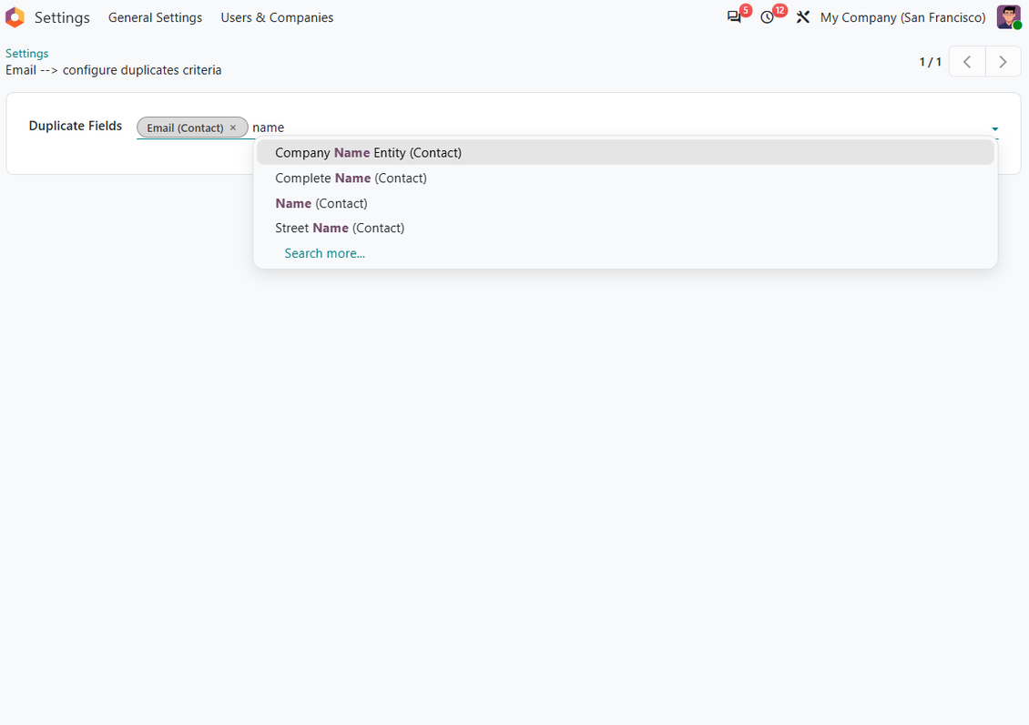This screenshot has width=1029, height=725.
Task: Open the conversations messages icon
Action: click(x=734, y=17)
